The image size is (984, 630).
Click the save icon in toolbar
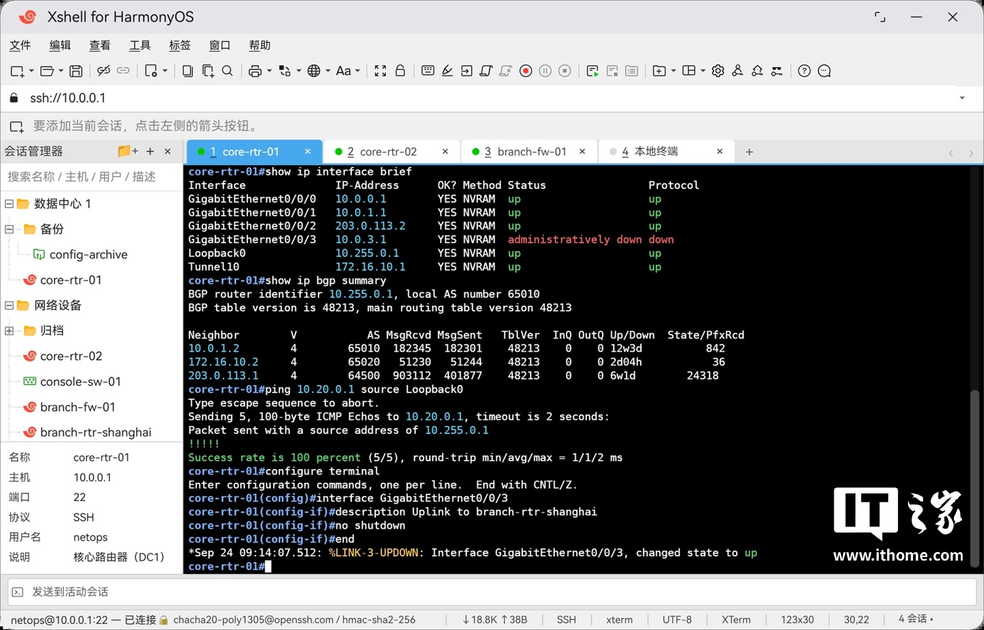[x=76, y=71]
